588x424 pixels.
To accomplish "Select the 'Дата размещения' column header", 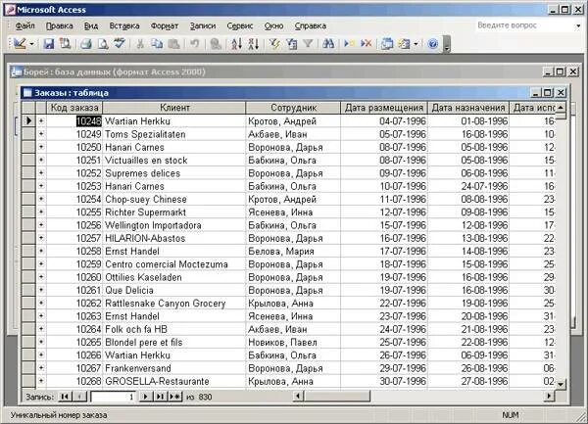I will 384,108.
